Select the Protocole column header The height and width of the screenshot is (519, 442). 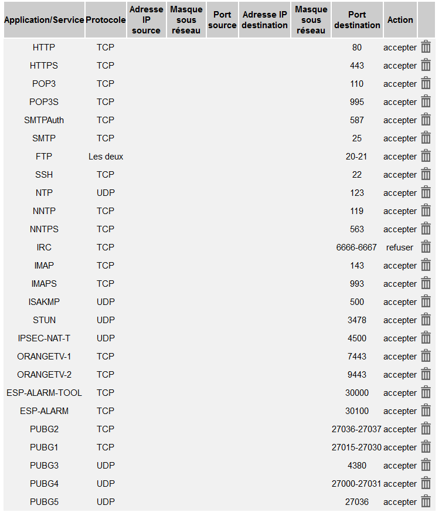coord(106,20)
